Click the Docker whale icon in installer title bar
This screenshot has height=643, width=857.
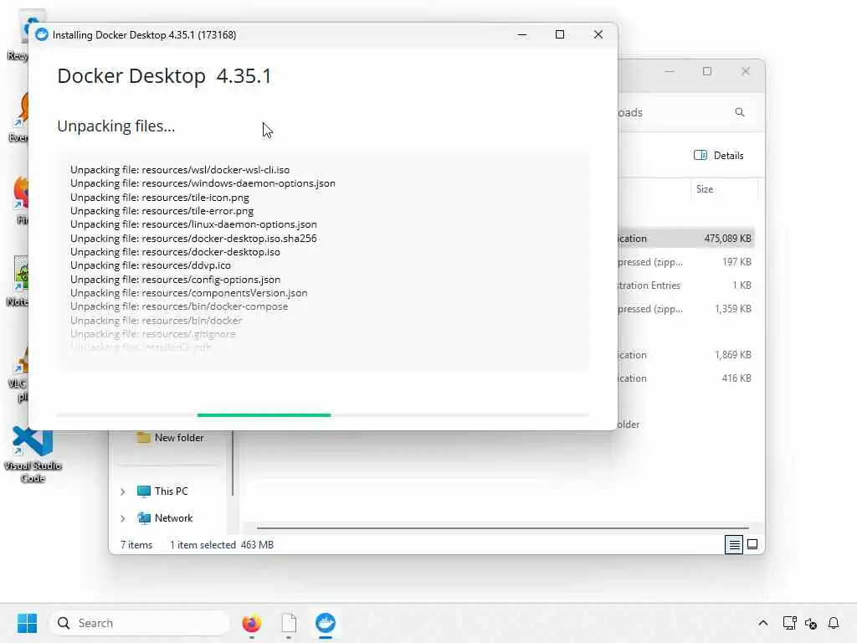pos(42,35)
